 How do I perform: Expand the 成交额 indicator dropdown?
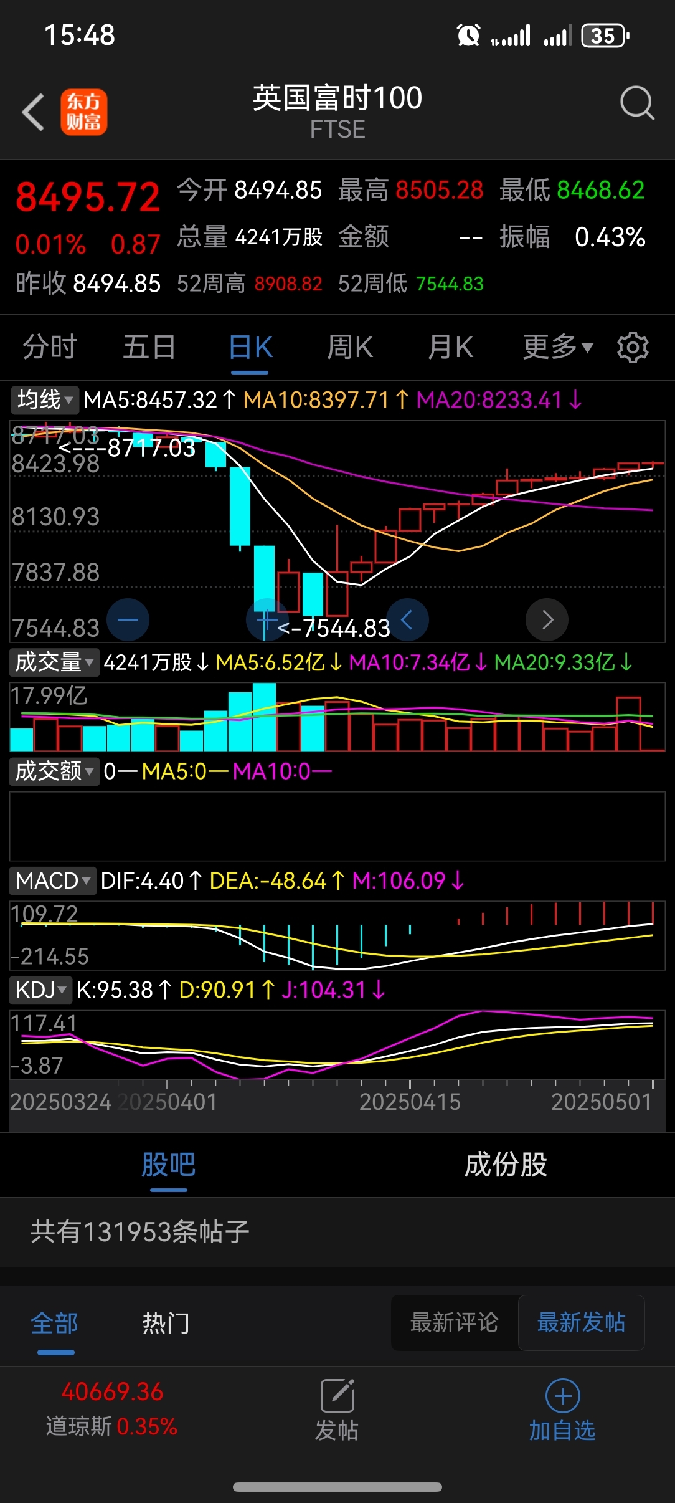(x=54, y=771)
